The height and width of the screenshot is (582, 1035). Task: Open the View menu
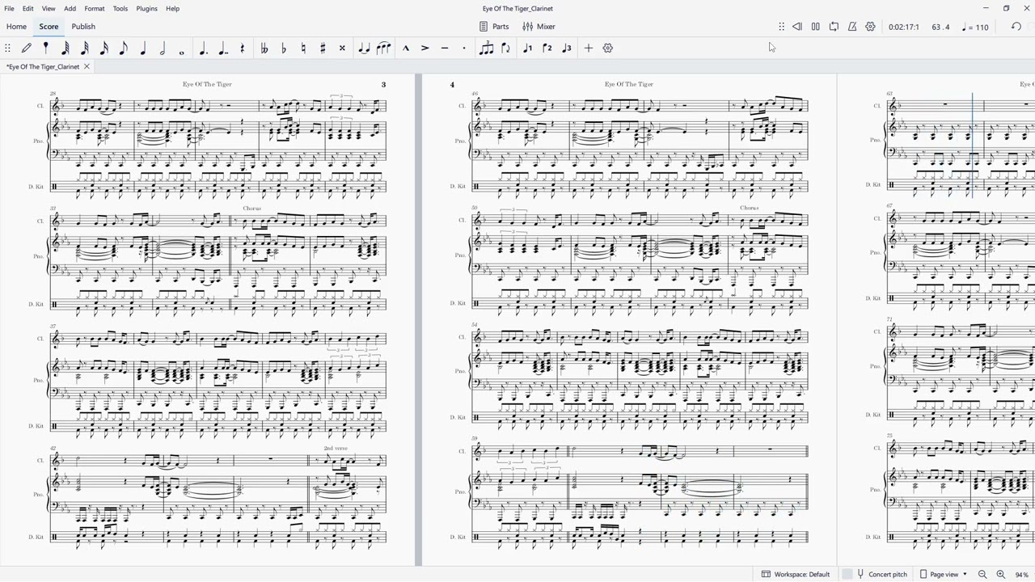click(x=49, y=8)
